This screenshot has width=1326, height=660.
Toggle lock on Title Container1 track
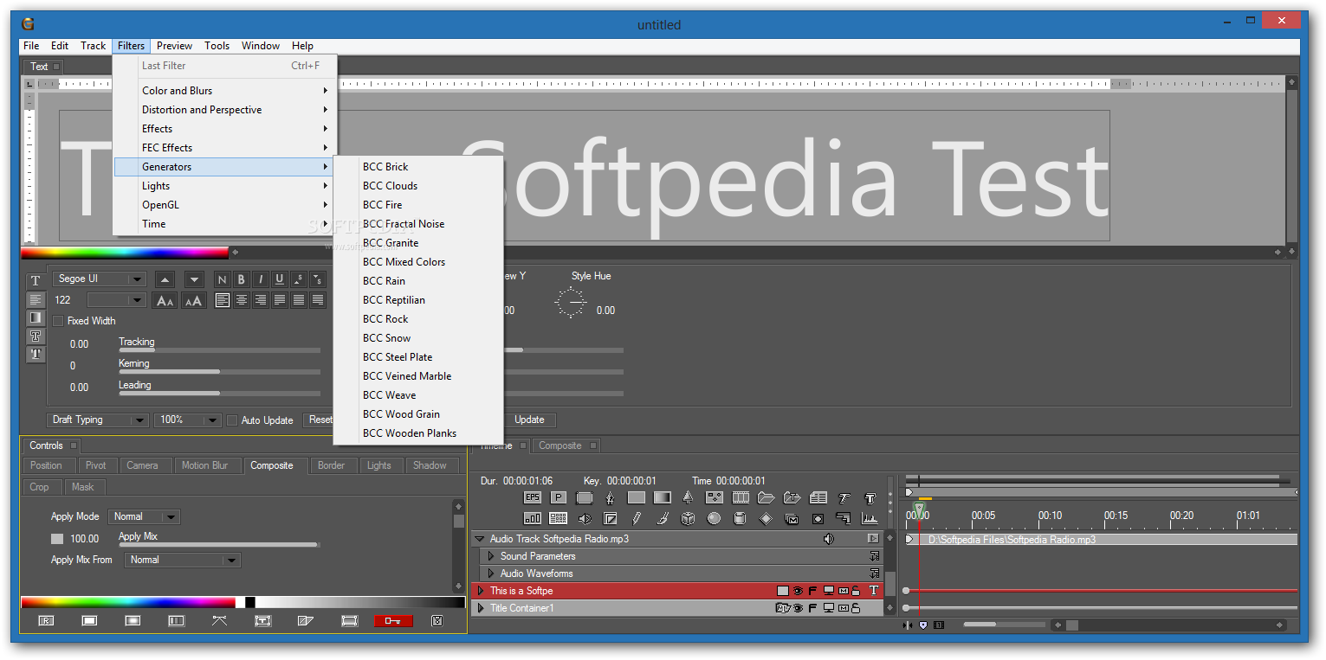[856, 608]
